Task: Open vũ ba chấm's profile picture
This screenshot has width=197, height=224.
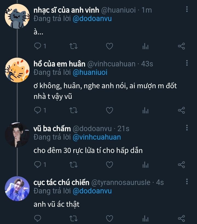Action: pos(17,135)
